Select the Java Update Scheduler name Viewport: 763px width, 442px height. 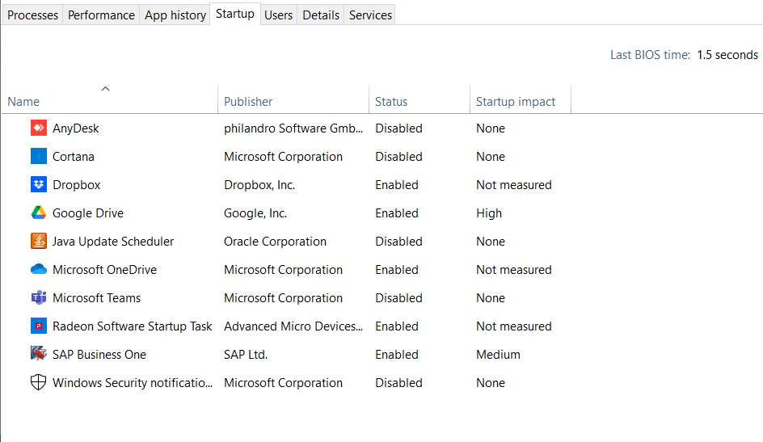(x=113, y=241)
